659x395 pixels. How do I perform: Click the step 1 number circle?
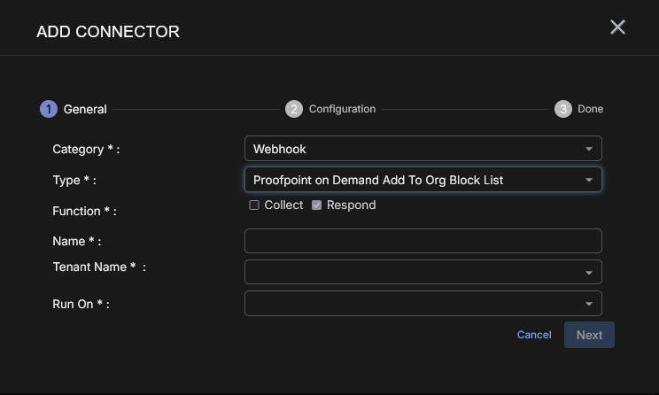(48, 109)
